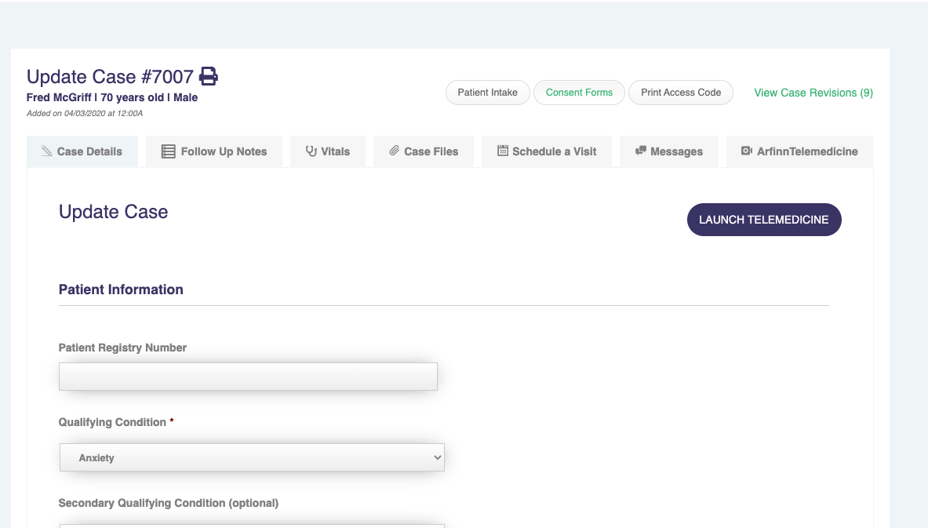This screenshot has height=528, width=928.
Task: Click Print Access Code
Action: [680, 93]
